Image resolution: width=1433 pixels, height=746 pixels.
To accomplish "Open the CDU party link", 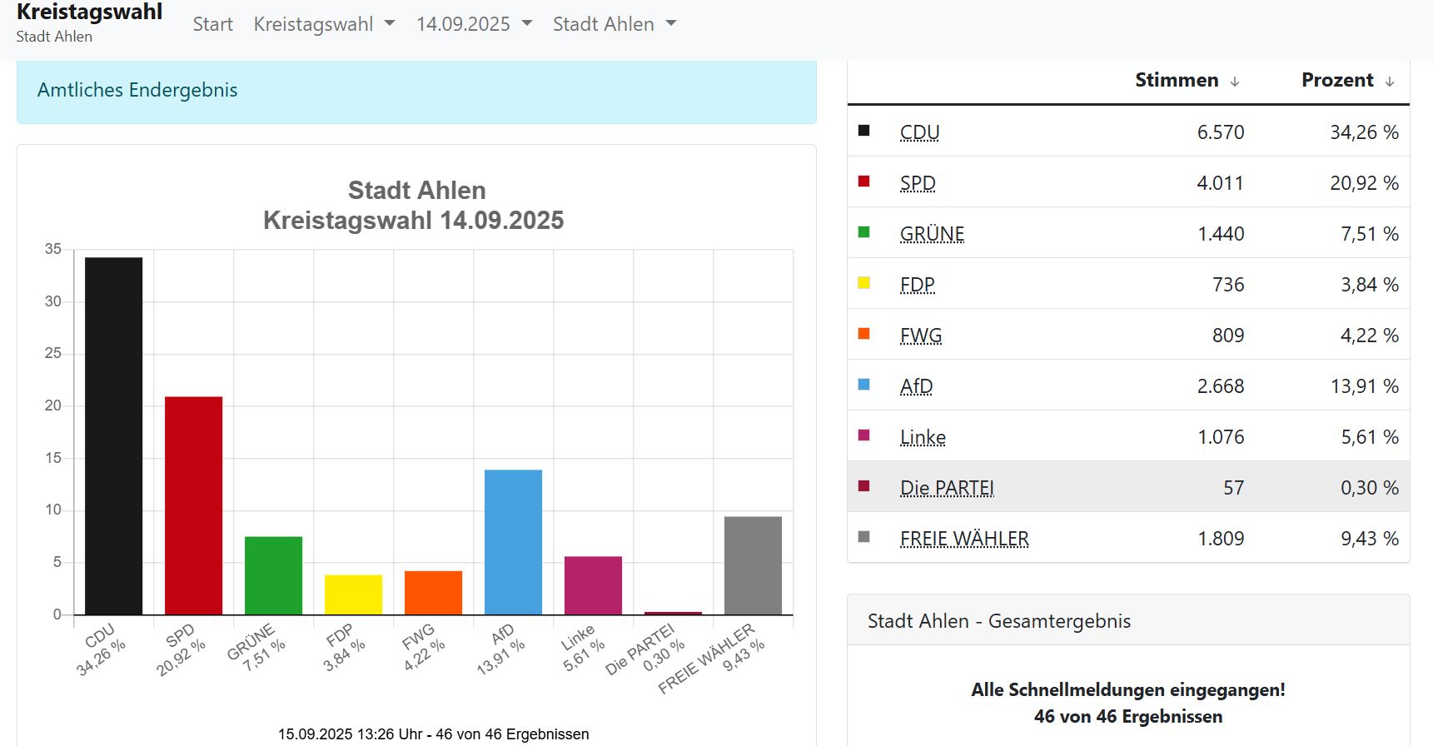I will (919, 132).
